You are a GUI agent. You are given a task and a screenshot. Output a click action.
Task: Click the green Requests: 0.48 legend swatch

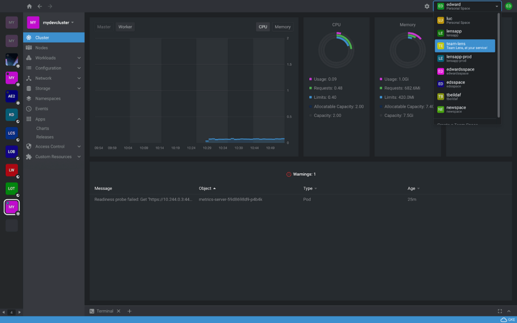(x=311, y=88)
